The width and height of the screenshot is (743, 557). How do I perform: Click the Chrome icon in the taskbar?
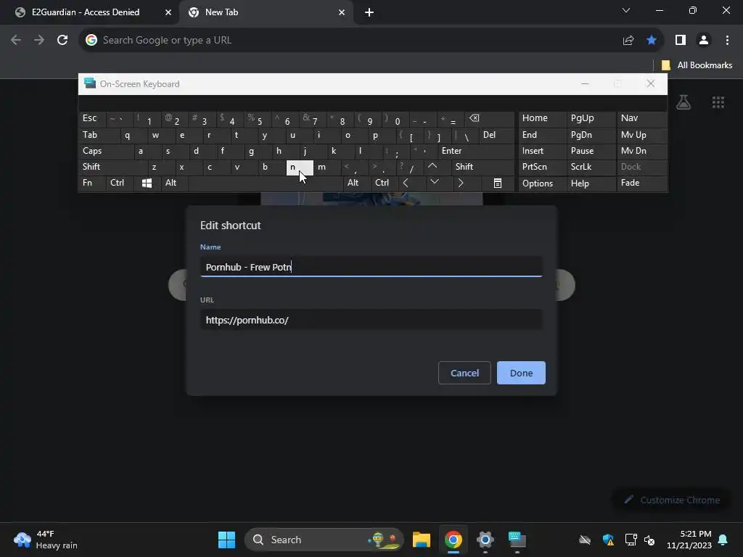[453, 540]
